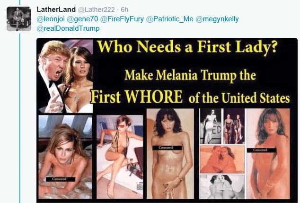Select the photo of woman wearing sunglasses
This screenshot has height=203, width=300.
(120, 157)
